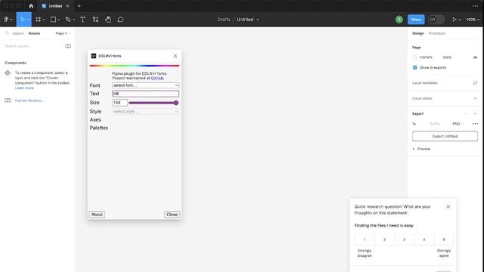Open the PNG export format dropdown
This screenshot has height=272, width=484.
[458, 124]
